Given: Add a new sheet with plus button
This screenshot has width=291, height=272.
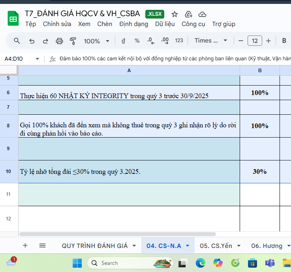Looking at the screenshot, I should [x=25, y=246].
